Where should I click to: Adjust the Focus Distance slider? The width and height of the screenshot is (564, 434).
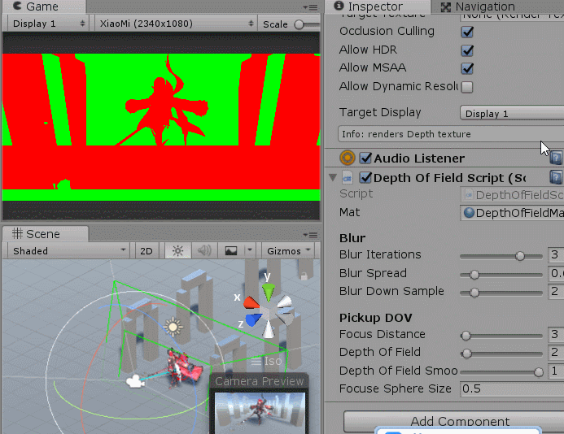click(501, 336)
